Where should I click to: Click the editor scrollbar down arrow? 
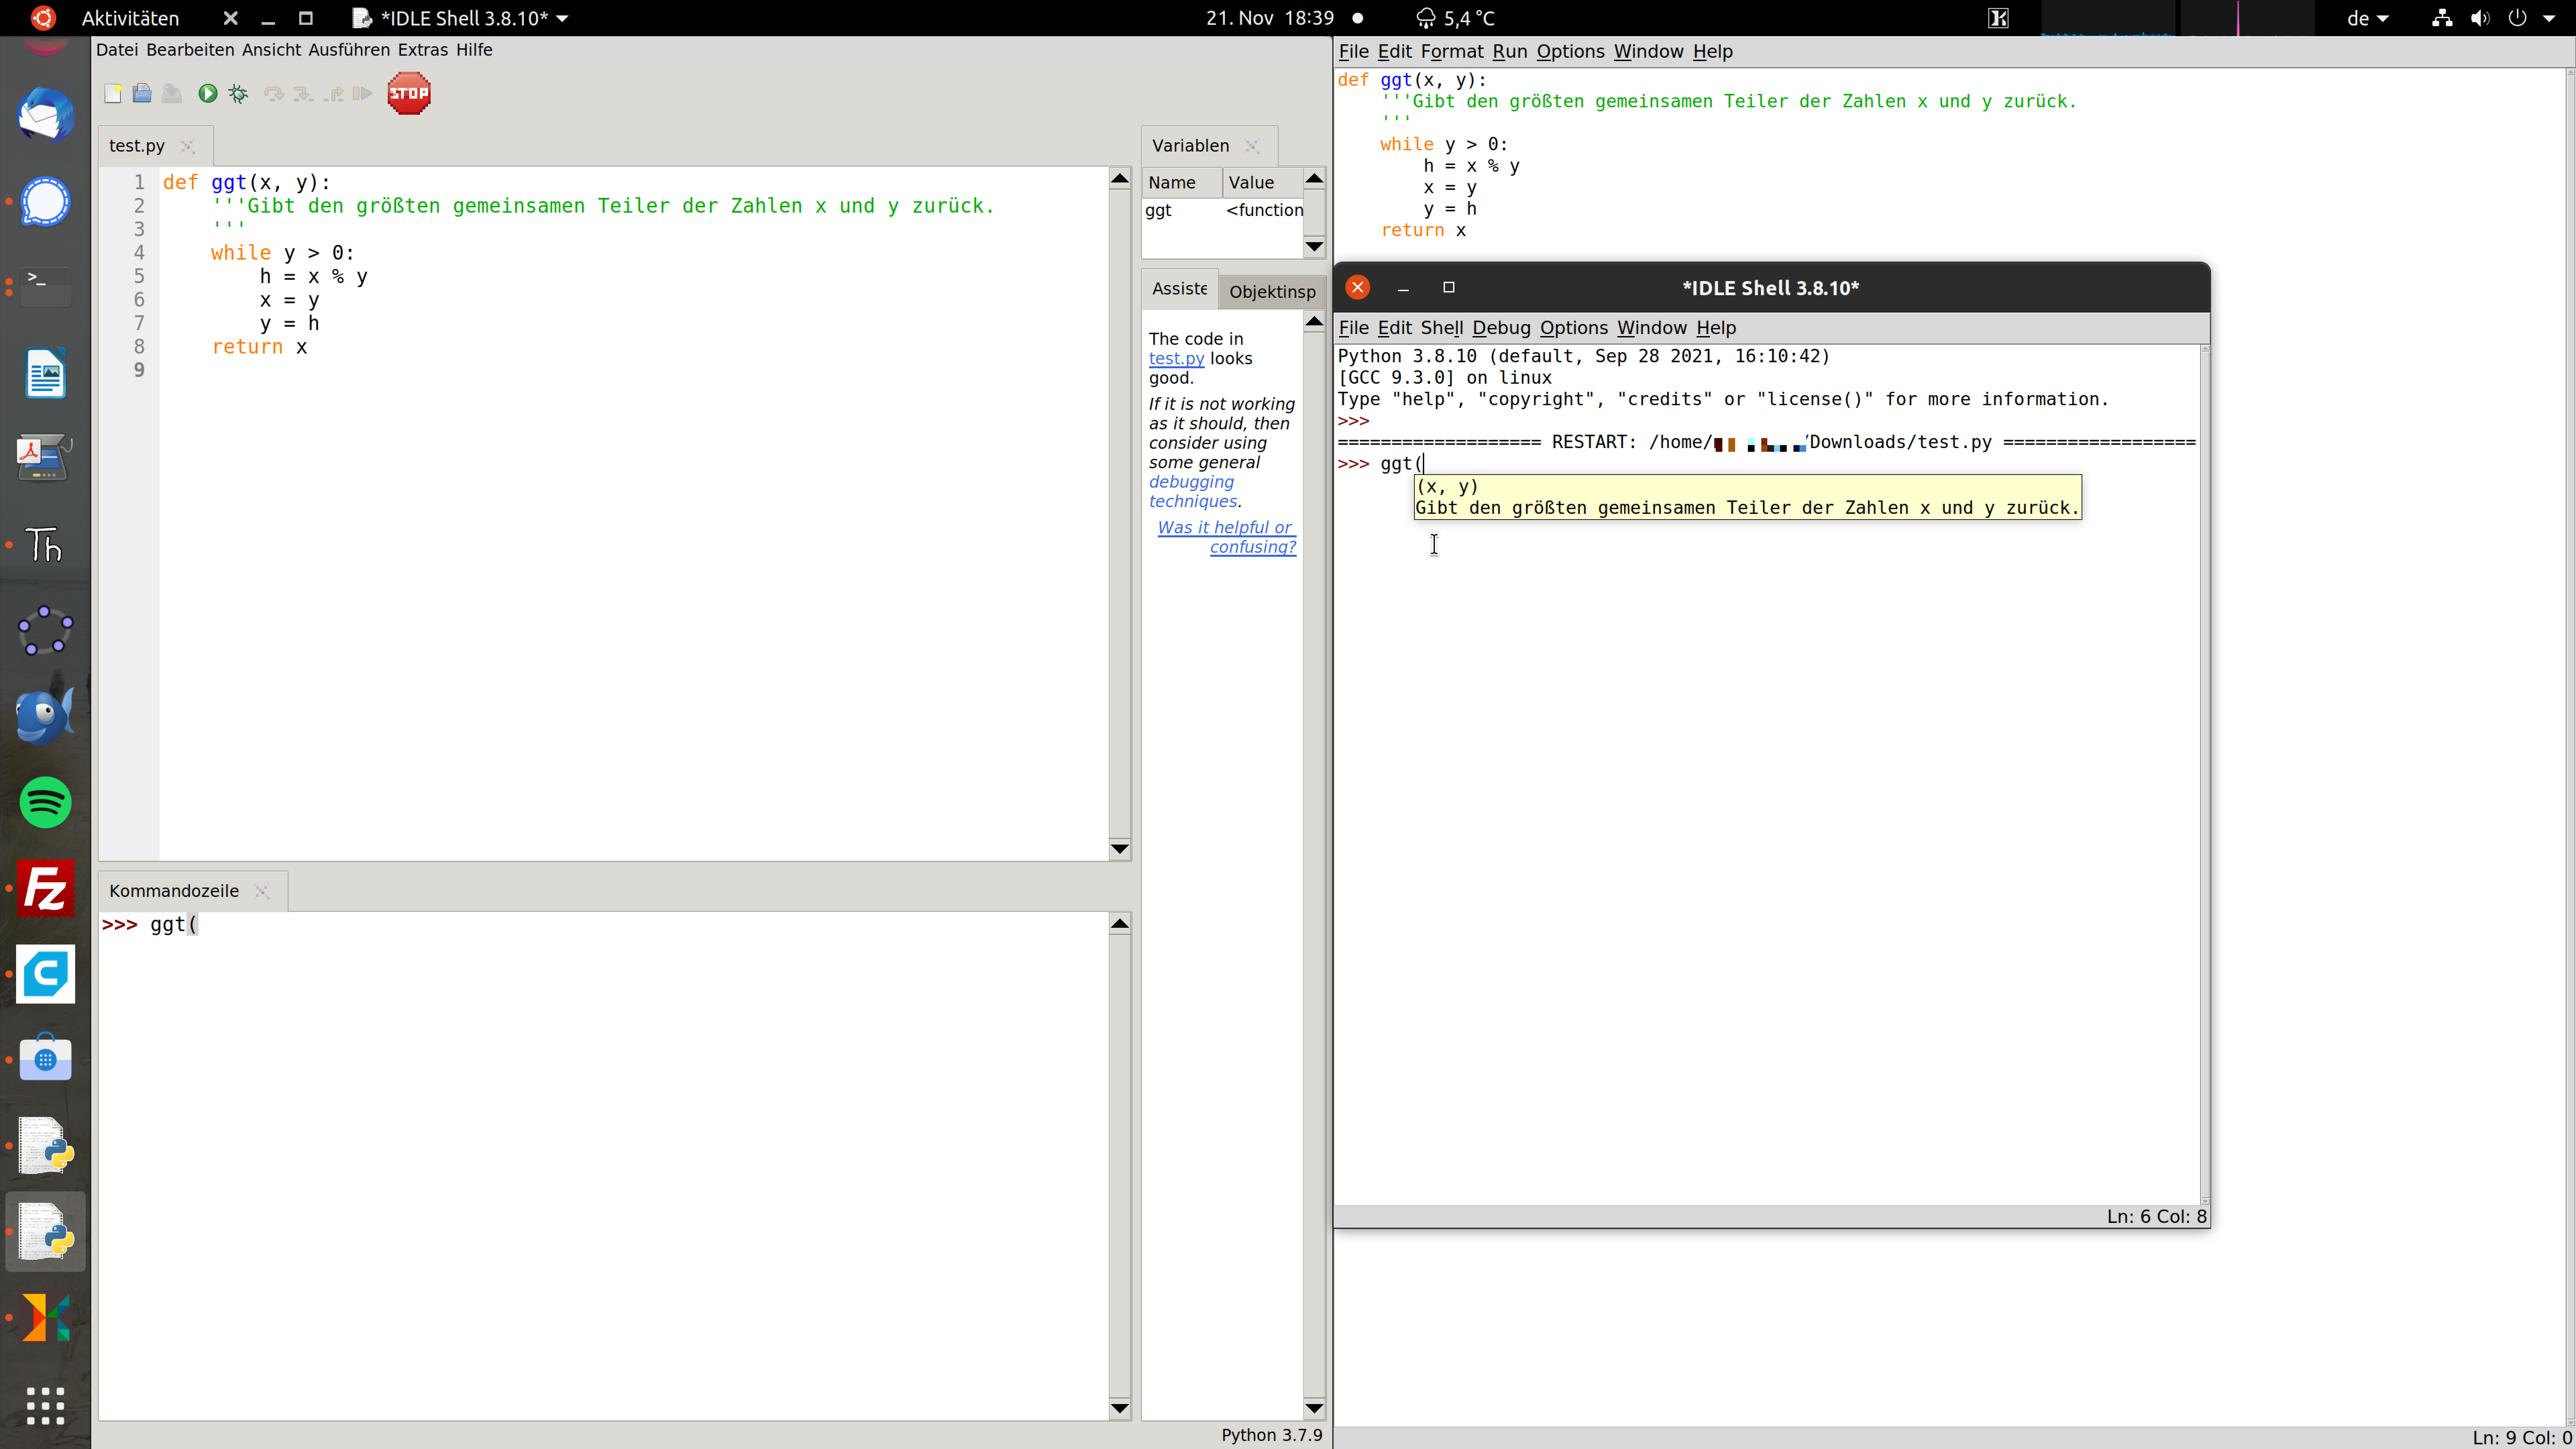[x=1120, y=849]
